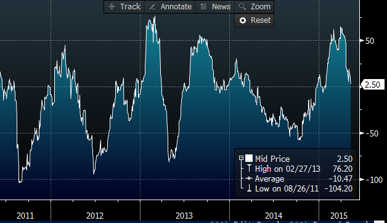This screenshot has width=387, height=223.
Task: Click the 76.20 high value
Action: pyautogui.click(x=343, y=169)
